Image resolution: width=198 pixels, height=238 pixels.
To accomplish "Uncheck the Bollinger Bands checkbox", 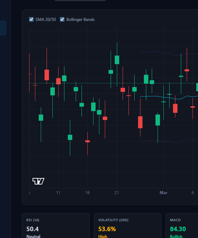I will (62, 20).
